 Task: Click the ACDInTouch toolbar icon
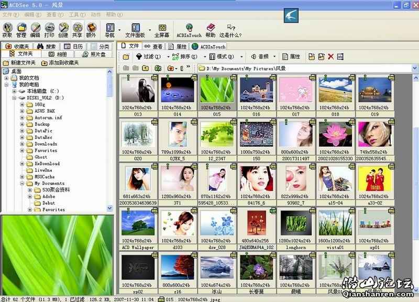coord(189,29)
